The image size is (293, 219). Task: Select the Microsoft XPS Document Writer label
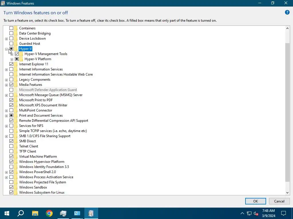43,105
